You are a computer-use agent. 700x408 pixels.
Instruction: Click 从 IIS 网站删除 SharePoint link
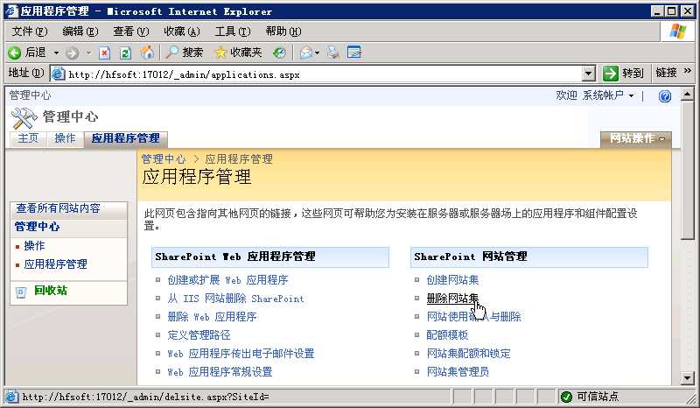(x=235, y=299)
